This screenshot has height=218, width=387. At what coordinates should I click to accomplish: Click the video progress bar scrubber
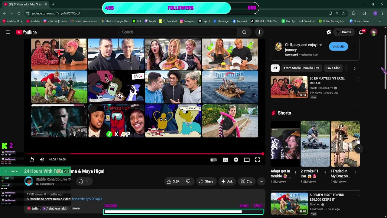tap(263, 154)
